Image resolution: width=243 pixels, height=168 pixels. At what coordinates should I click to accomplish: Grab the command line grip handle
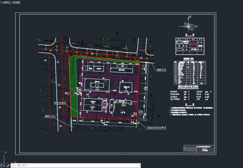click(x=1, y=166)
